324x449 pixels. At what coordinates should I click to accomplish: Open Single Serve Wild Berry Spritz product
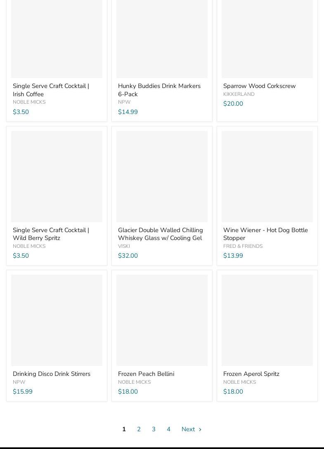(51, 234)
